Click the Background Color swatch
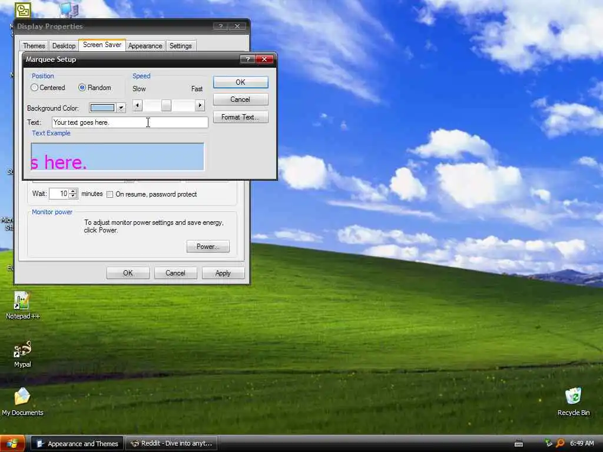603x452 pixels. tap(102, 108)
